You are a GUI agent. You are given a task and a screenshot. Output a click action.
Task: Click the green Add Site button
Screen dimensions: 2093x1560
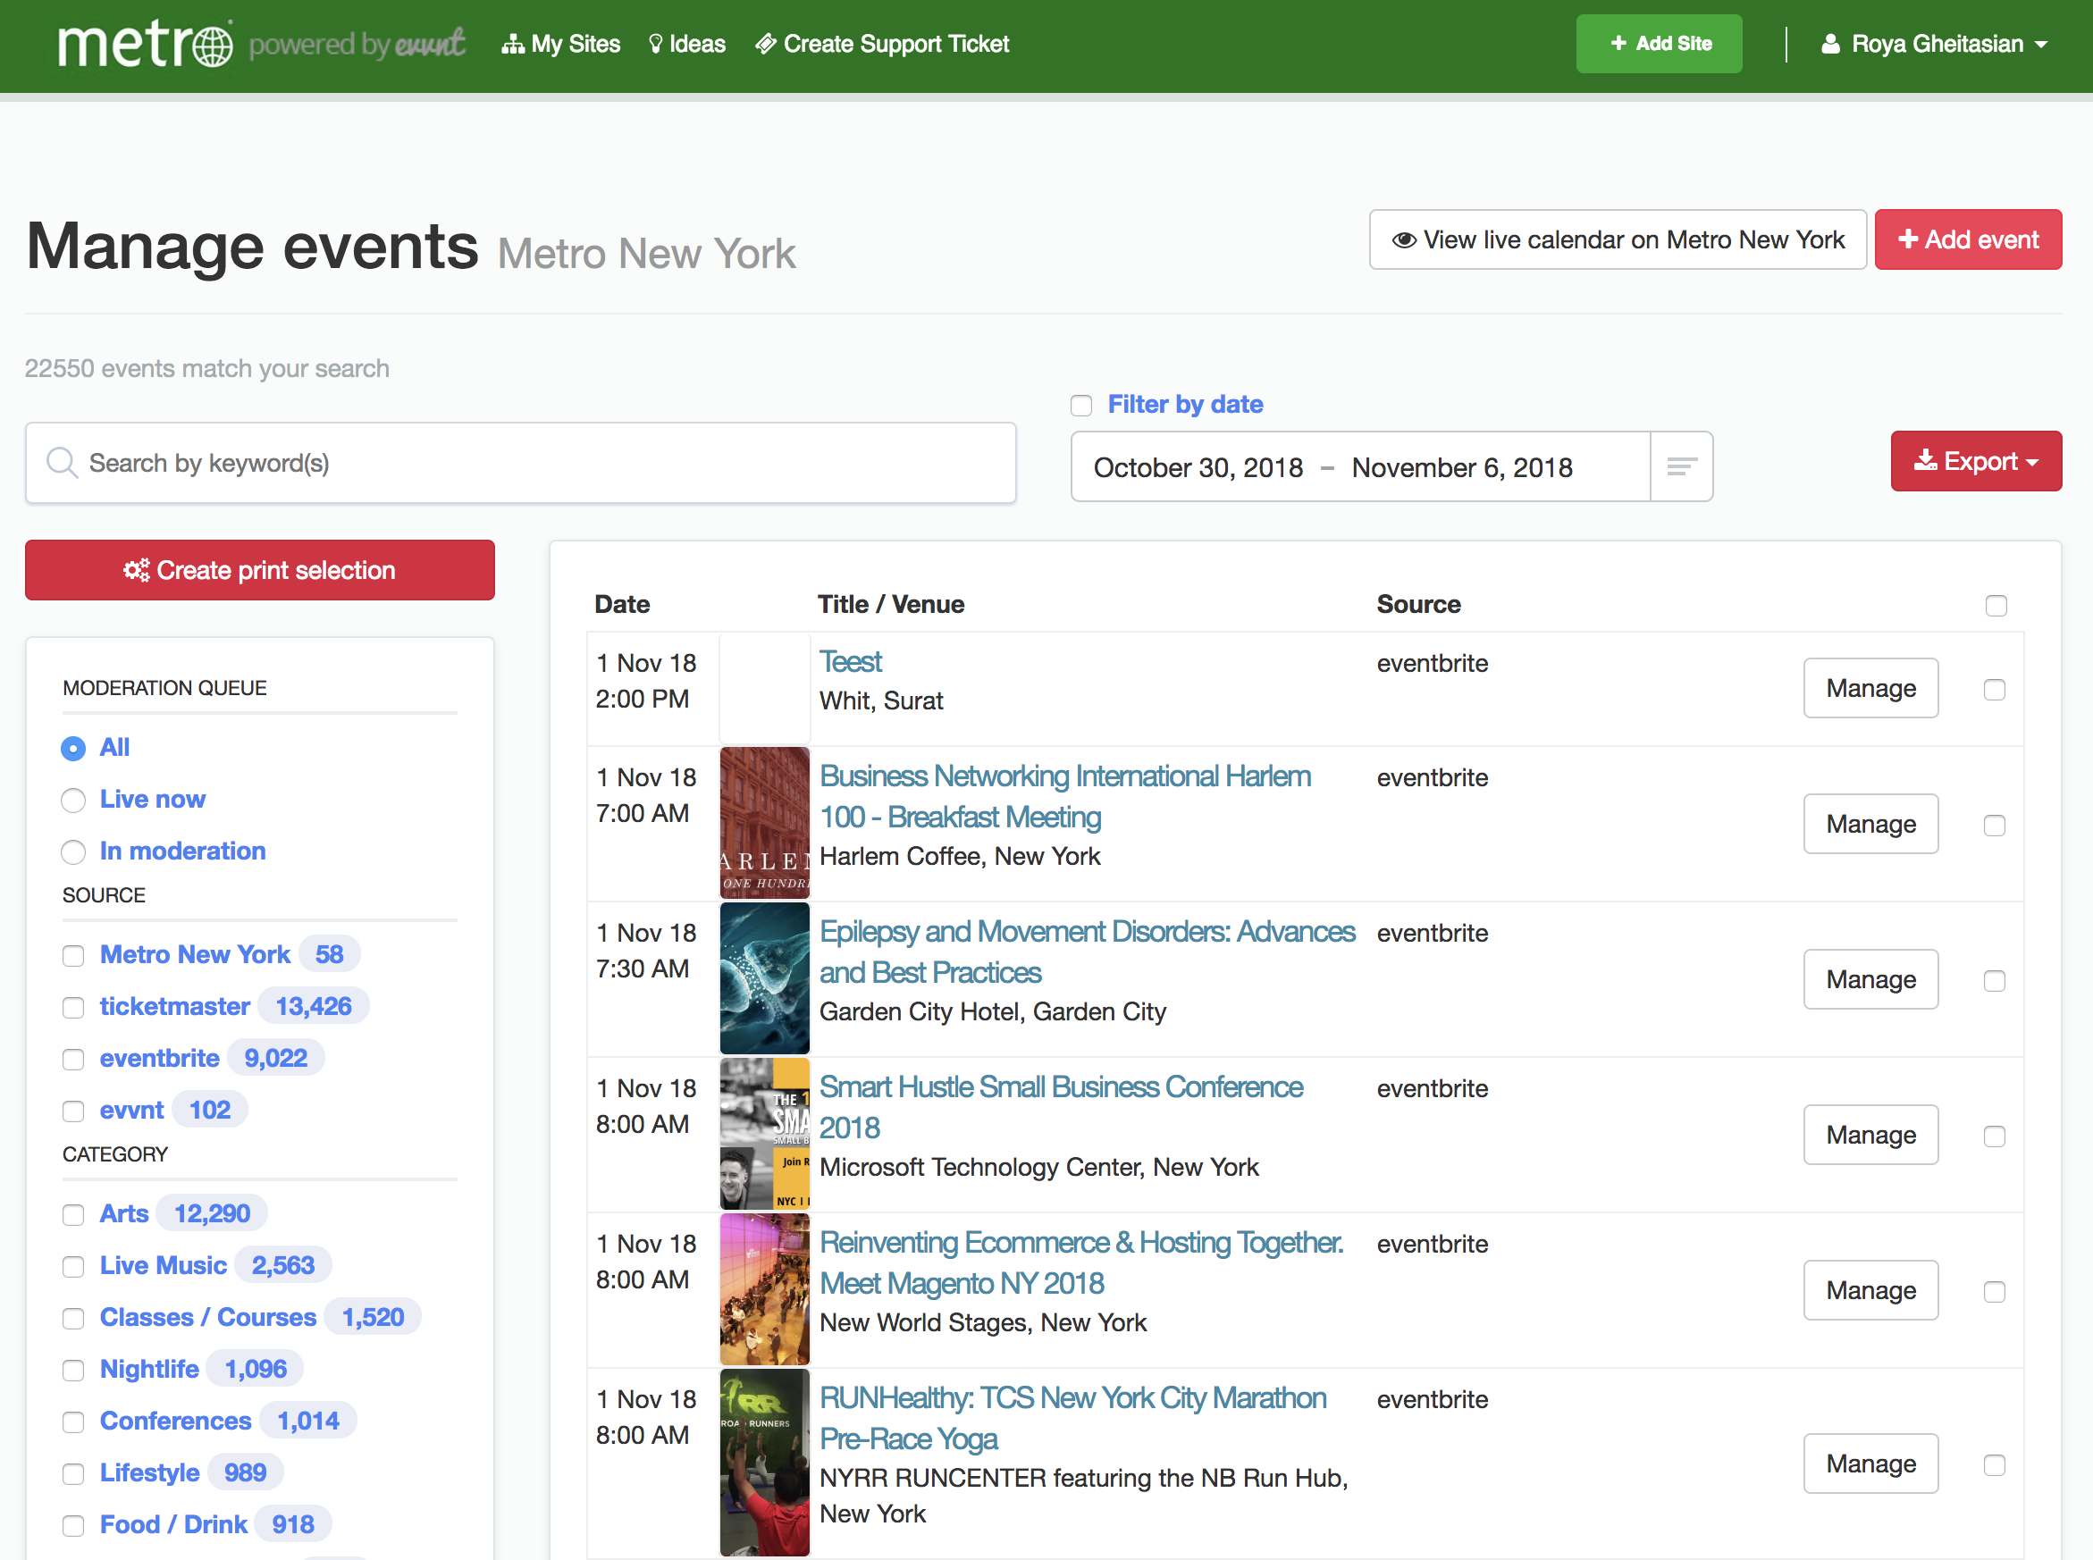point(1659,44)
